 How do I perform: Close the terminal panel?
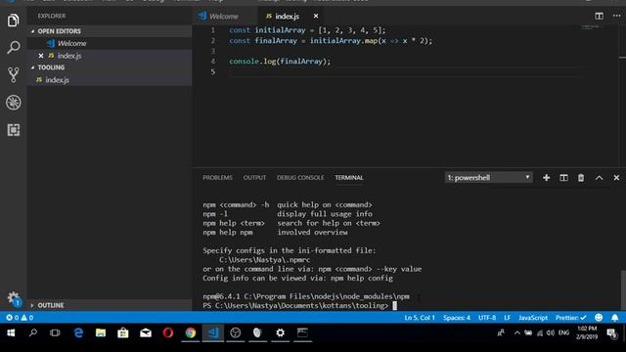click(x=616, y=178)
